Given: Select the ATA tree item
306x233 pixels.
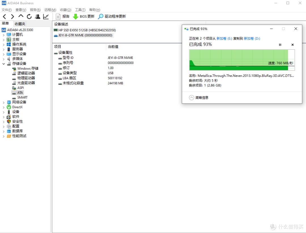Looking at the screenshot, I should pos(18,93).
